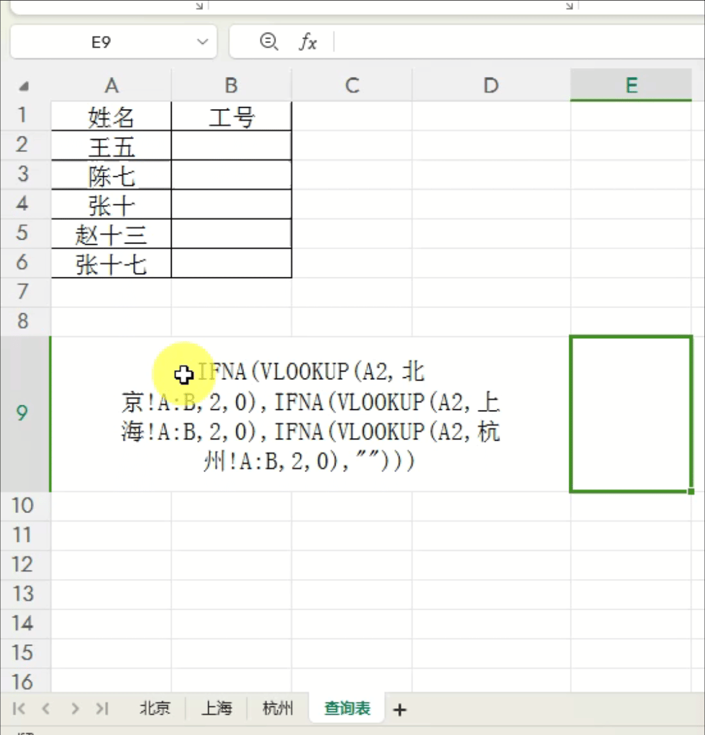Open the Name Box dropdown arrow
Image resolution: width=705 pixels, height=735 pixels.
(x=202, y=42)
